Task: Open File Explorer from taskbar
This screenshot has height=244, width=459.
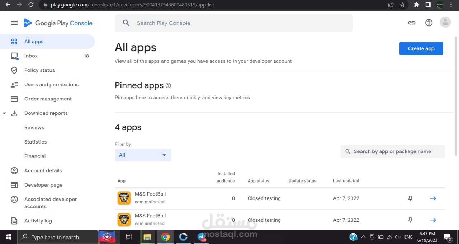Action: point(147,237)
